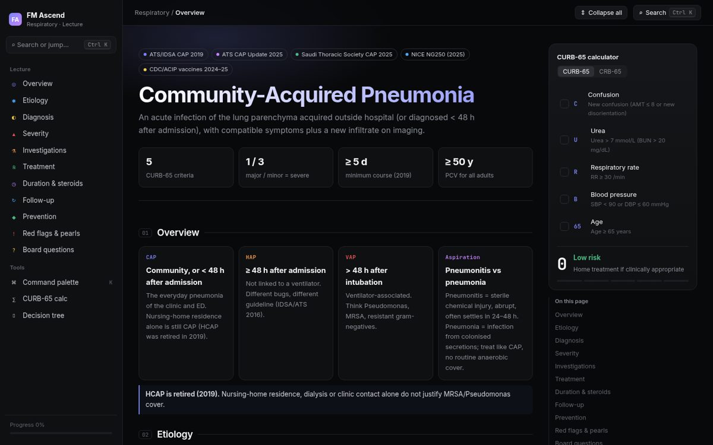Image resolution: width=713 pixels, height=445 pixels.
Task: Select the Duration & steroids clock icon
Action: (x=14, y=184)
